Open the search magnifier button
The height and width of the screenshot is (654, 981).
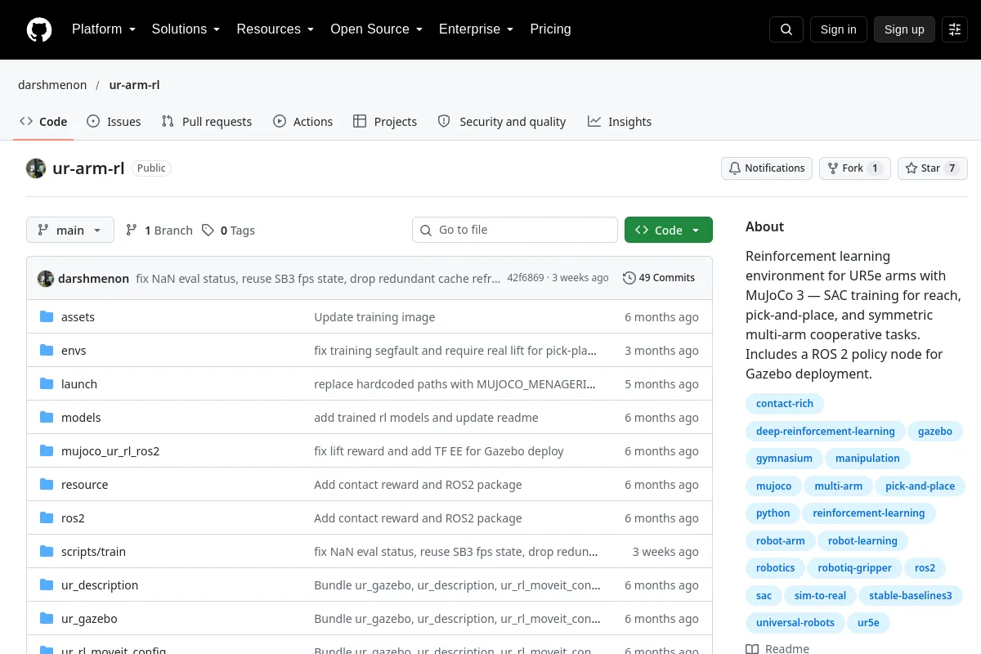[786, 29]
